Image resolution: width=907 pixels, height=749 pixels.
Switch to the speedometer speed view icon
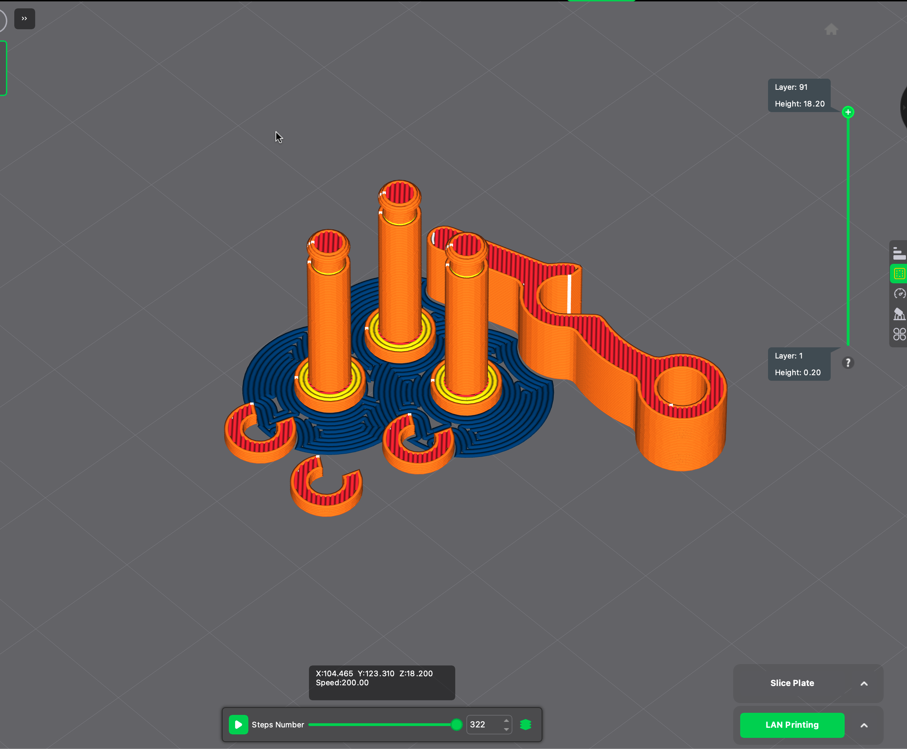pos(899,294)
